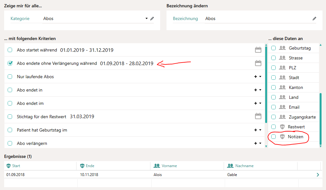Expand dropdown arrow on Patient hat Geburtstag im
326x190 pixels.
pyautogui.click(x=260, y=130)
